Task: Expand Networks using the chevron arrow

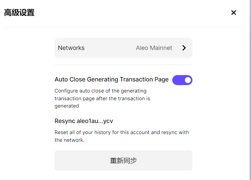Action: click(184, 48)
